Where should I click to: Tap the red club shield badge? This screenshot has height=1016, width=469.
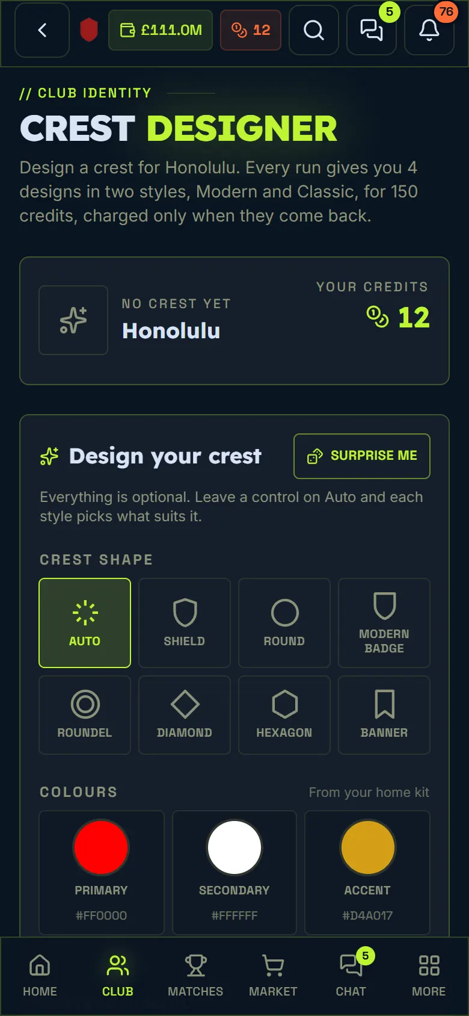click(x=89, y=30)
